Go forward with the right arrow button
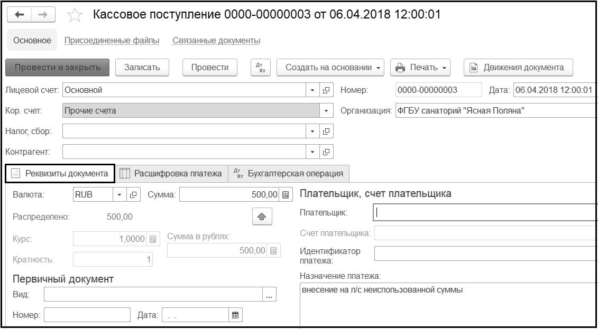The width and height of the screenshot is (598, 329). (43, 14)
